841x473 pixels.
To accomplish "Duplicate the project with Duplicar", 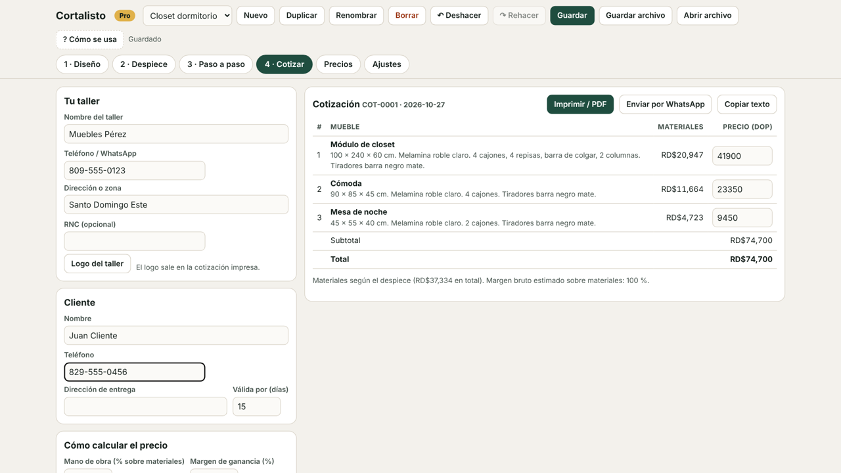I will coord(302,15).
